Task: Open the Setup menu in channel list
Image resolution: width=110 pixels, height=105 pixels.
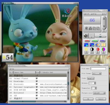Action: point(12,69)
